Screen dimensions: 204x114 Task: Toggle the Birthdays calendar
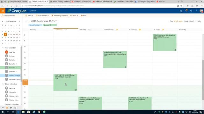(6, 56)
